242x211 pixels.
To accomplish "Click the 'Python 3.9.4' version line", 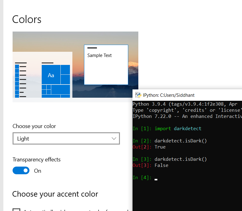I will click(185, 104).
